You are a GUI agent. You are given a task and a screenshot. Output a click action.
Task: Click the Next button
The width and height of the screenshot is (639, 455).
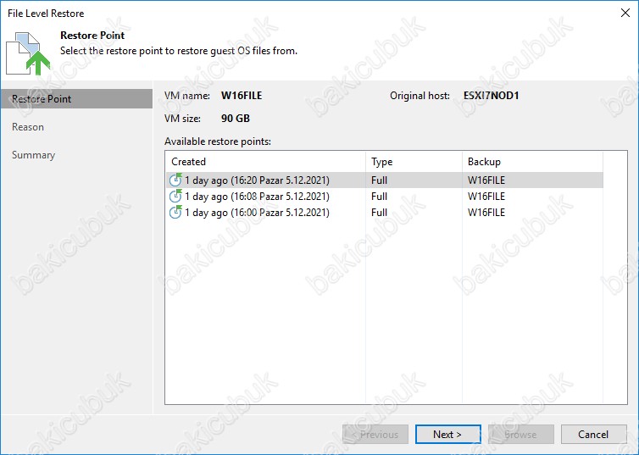pos(447,434)
